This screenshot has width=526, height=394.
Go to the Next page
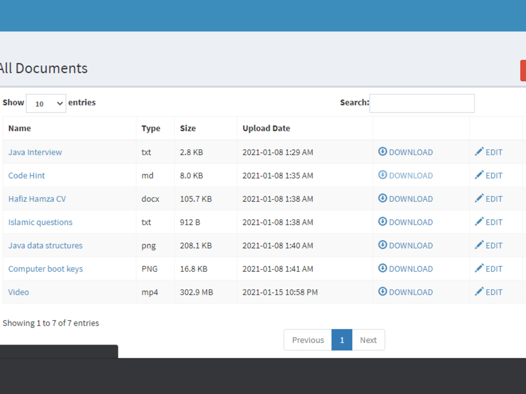click(368, 340)
